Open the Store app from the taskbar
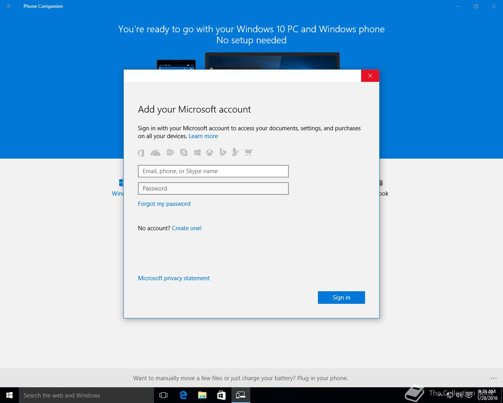Screen dimensions: 503x403 [x=221, y=395]
